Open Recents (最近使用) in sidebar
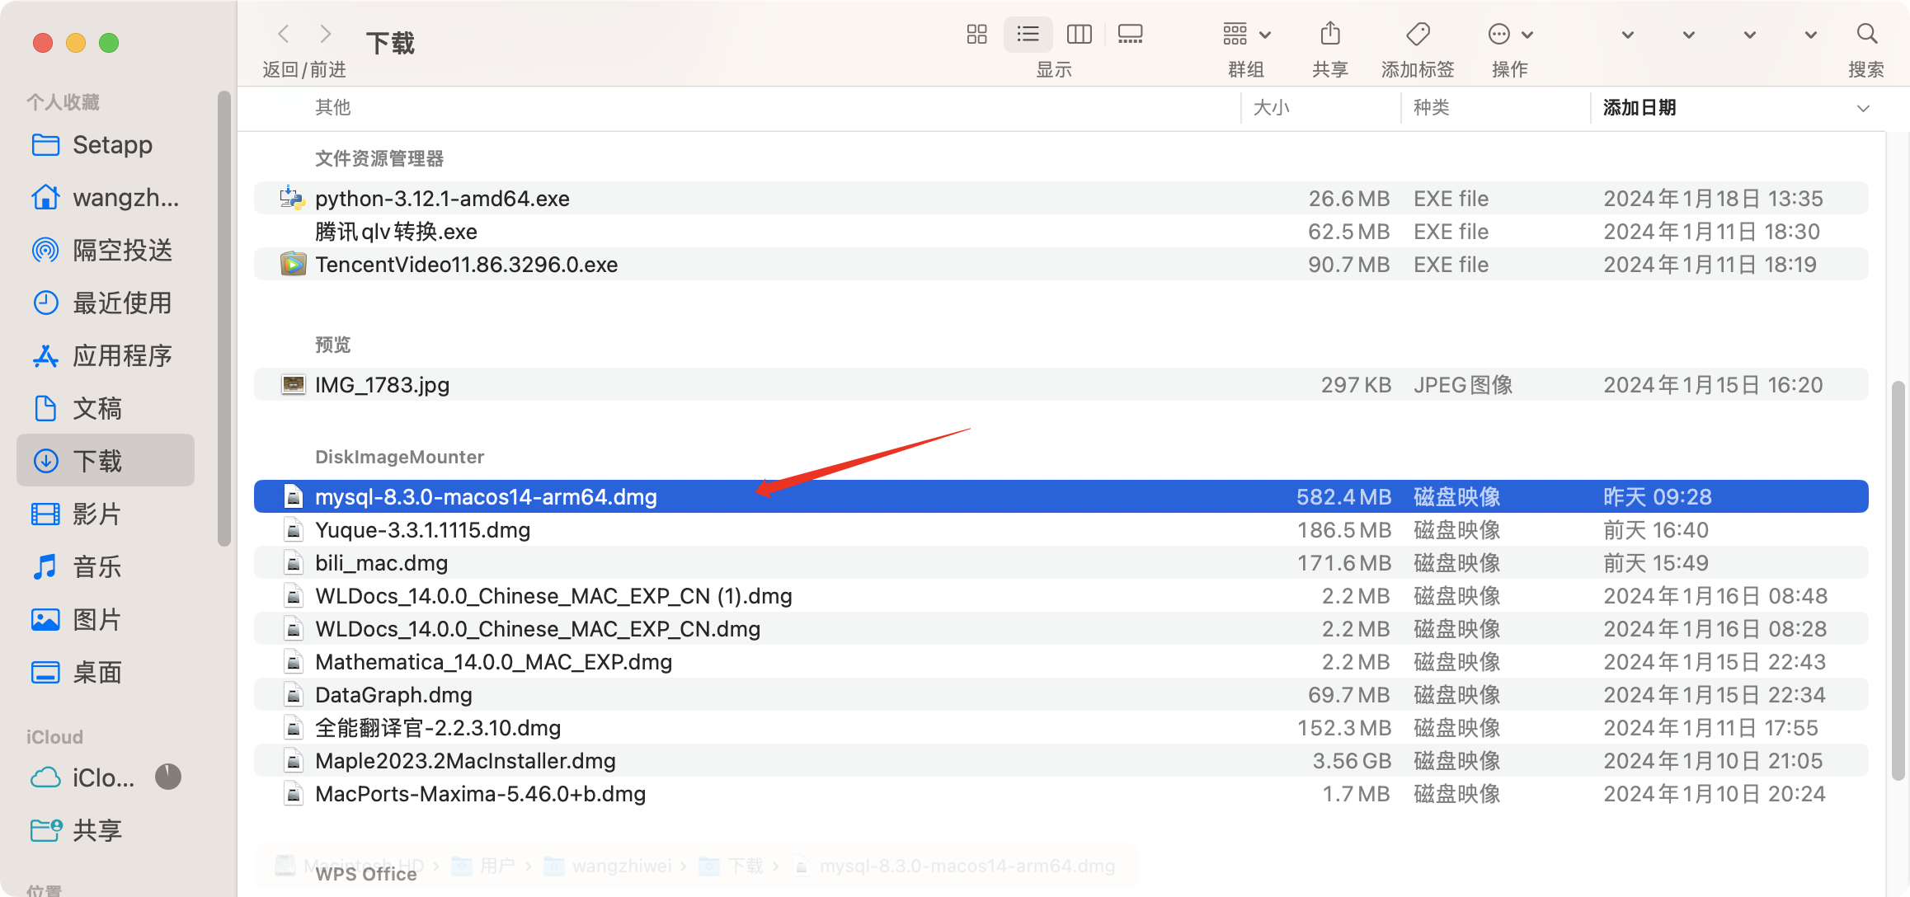The width and height of the screenshot is (1910, 897). 106,303
